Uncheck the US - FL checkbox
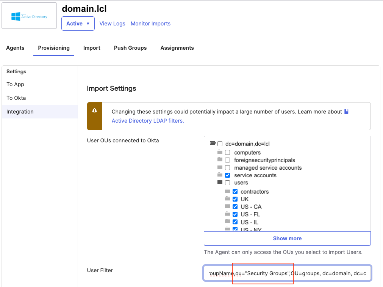Image resolution: width=383 pixels, height=287 pixels. click(235, 214)
